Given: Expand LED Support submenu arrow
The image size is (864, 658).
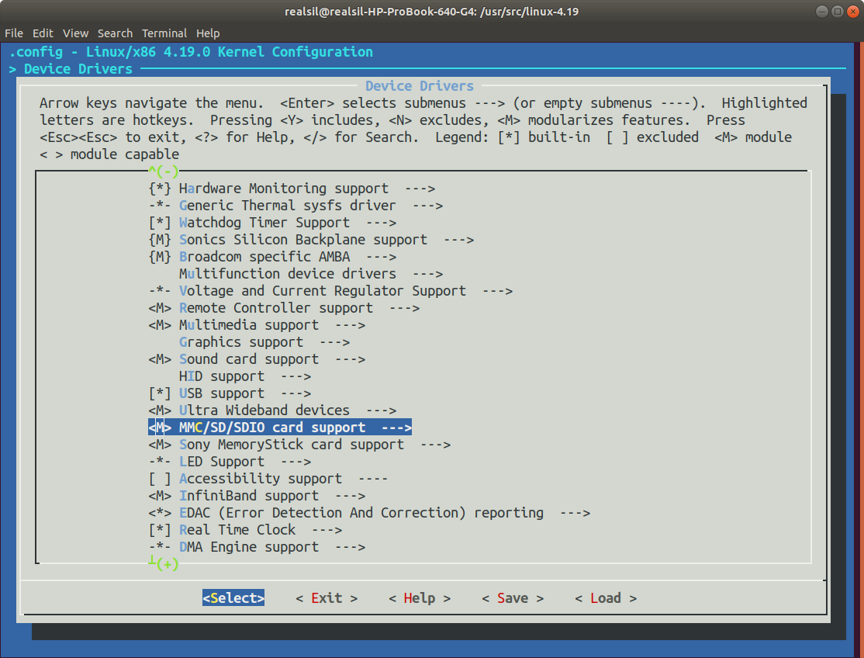Looking at the screenshot, I should [x=296, y=462].
